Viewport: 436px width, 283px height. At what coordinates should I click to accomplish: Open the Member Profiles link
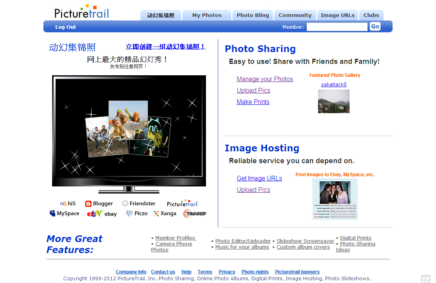point(176,238)
